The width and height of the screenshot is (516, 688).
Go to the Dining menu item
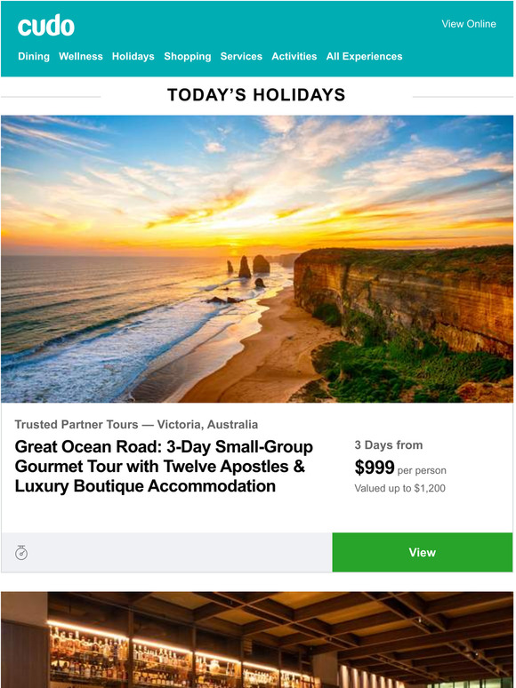click(x=34, y=57)
